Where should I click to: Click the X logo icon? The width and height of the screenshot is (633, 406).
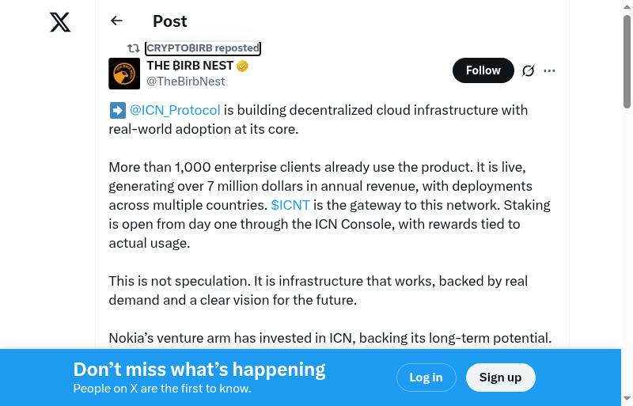point(60,22)
